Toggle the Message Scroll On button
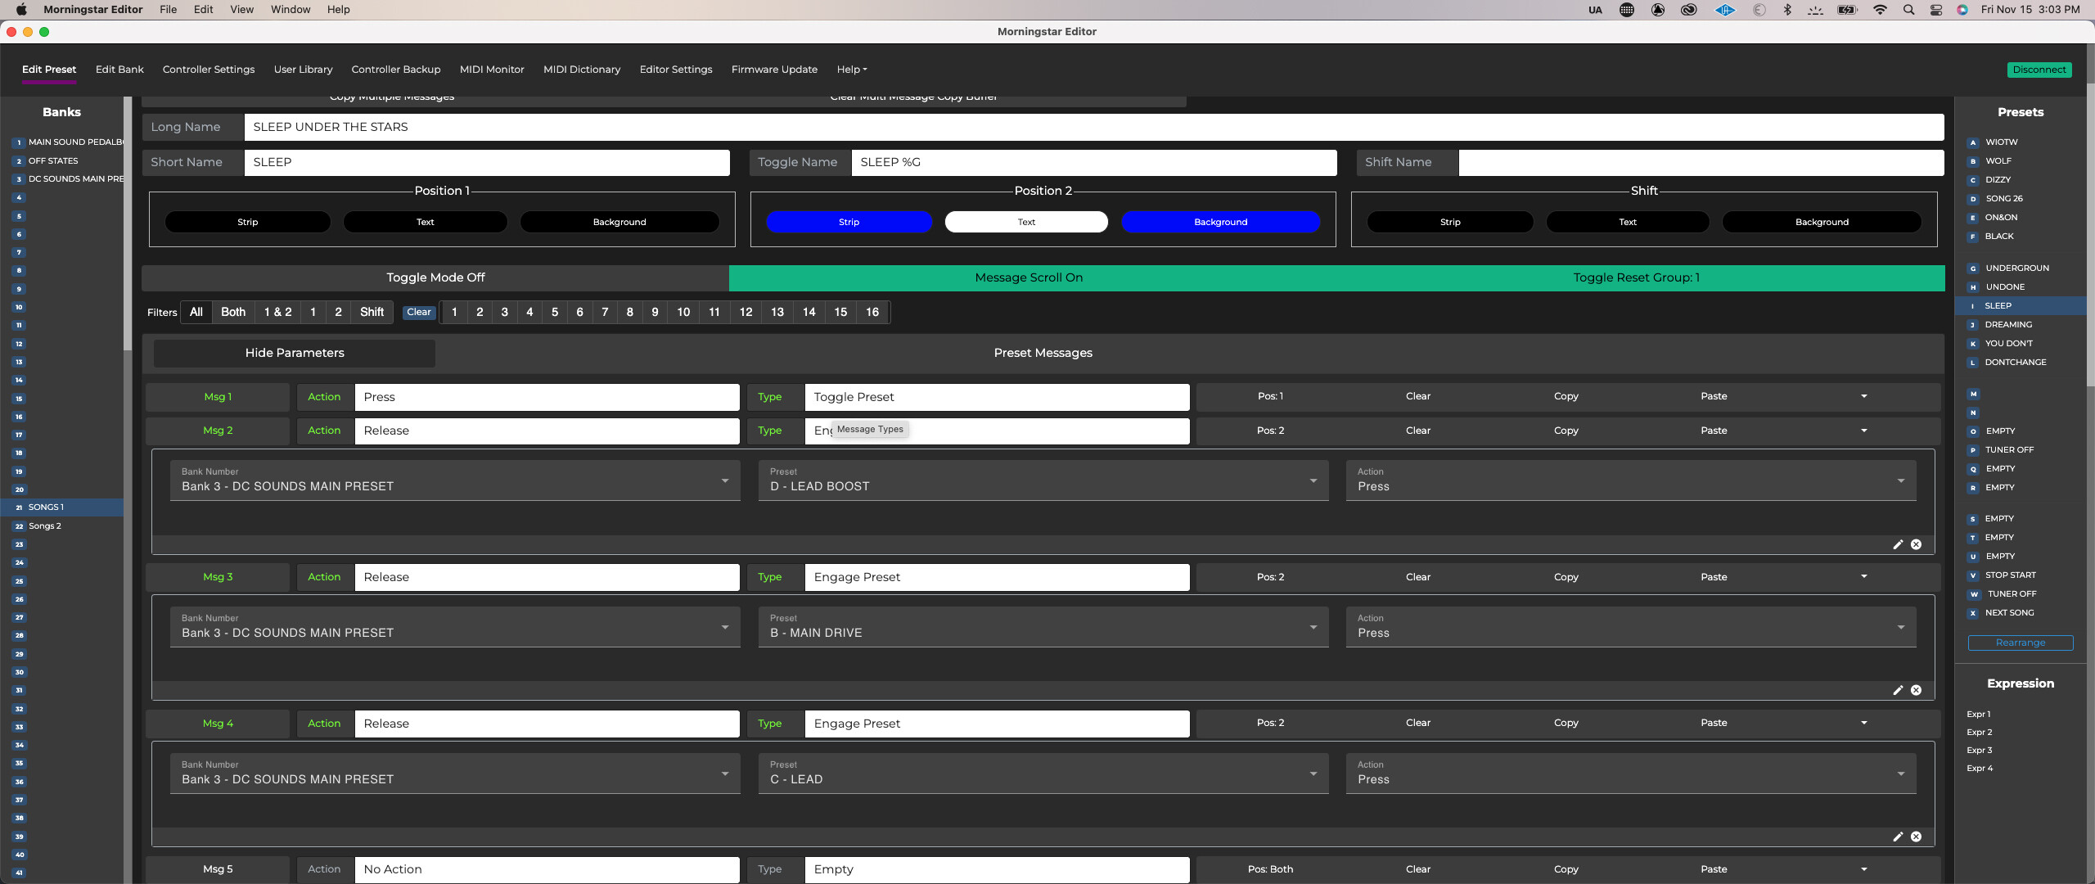This screenshot has width=2095, height=884. click(x=1029, y=277)
